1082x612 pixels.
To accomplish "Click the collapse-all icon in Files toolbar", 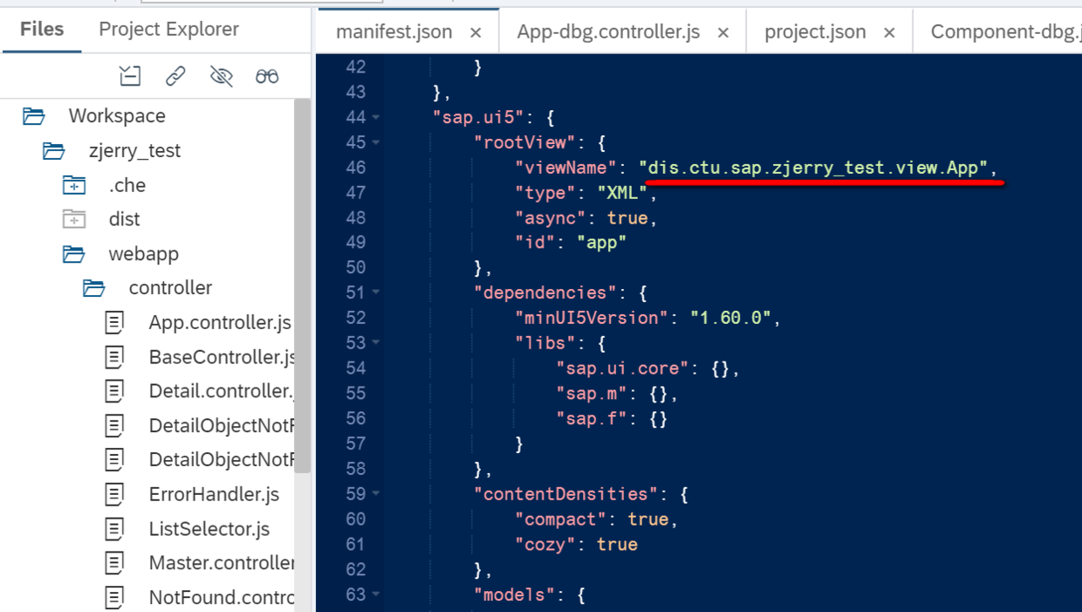I will 130,77.
